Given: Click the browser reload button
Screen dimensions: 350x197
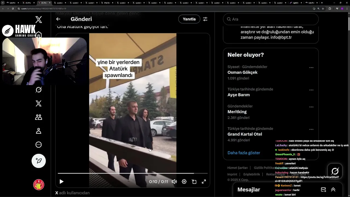Looking at the screenshot, I should tap(13, 8).
